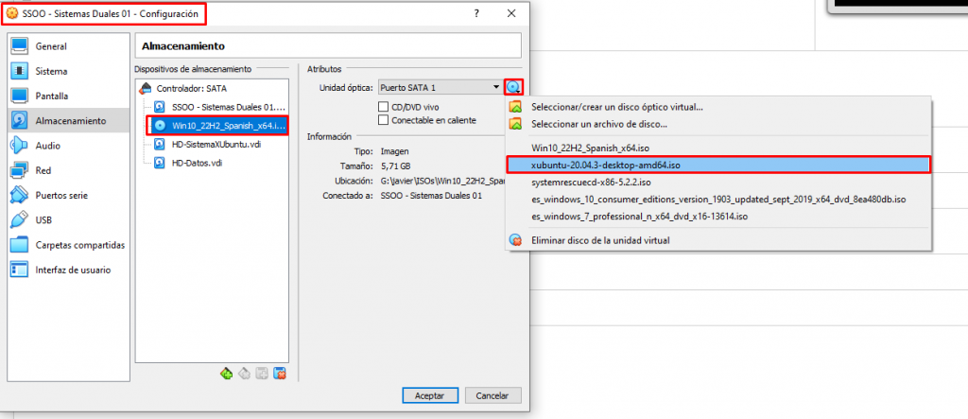Click the Cancelar button
The image size is (968, 419).
coord(492,394)
